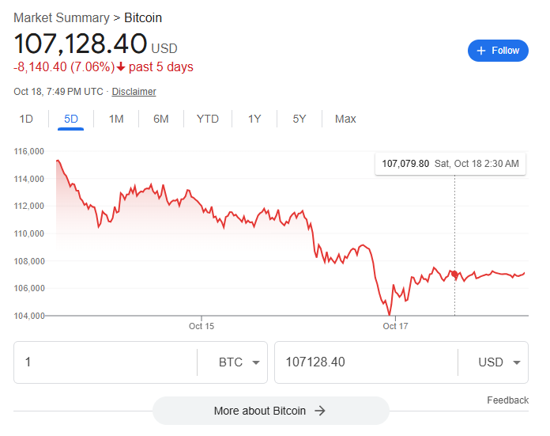Open the USD currency dropdown
550x436 pixels.
pos(499,362)
